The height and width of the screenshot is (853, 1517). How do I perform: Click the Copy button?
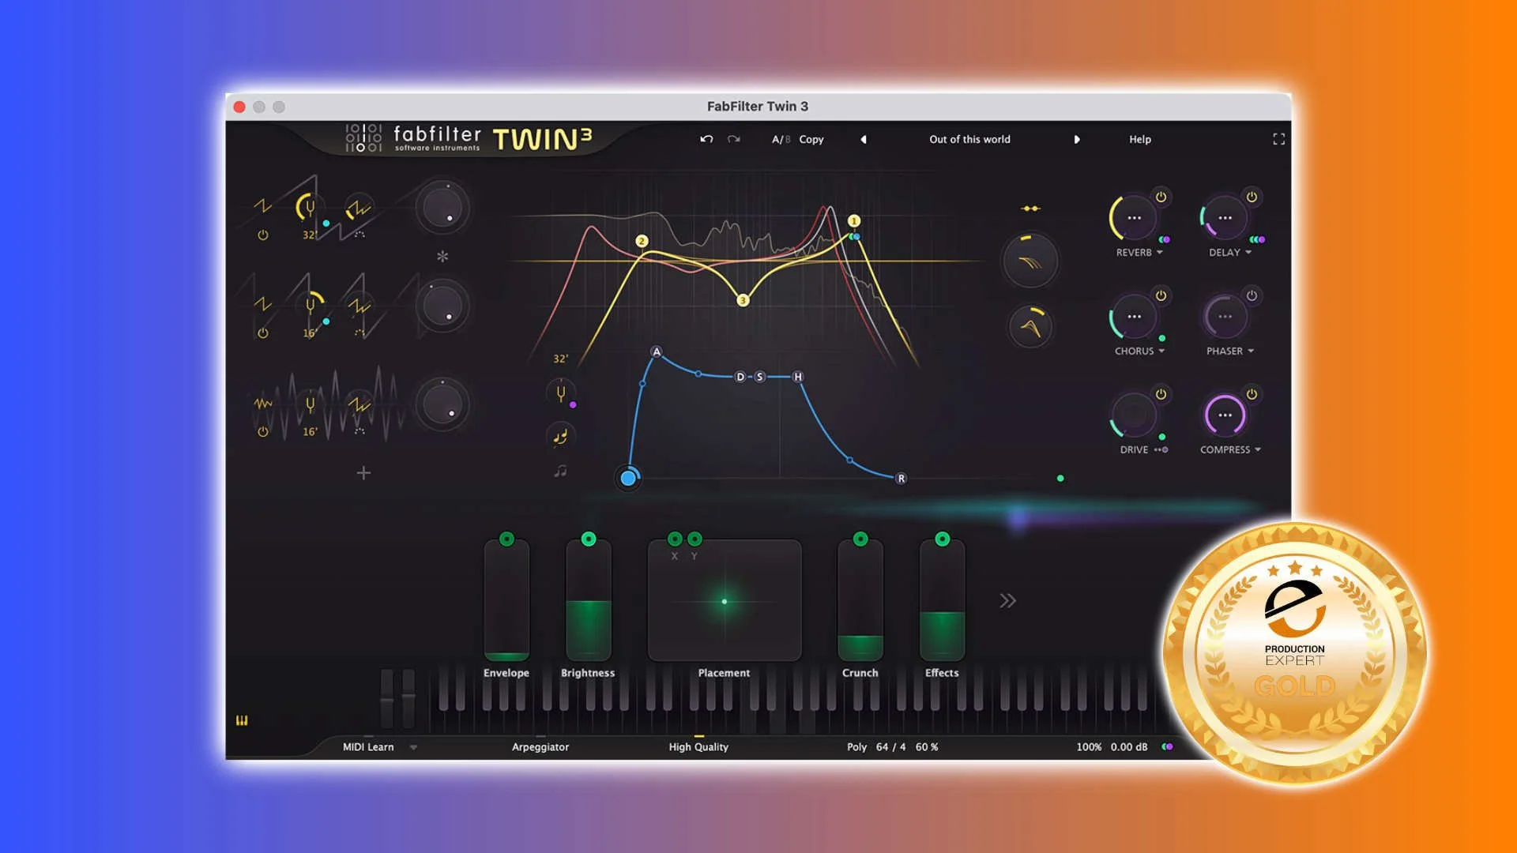coord(811,139)
